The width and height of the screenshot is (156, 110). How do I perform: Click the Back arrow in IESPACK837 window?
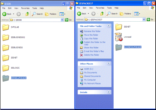tap(79, 14)
